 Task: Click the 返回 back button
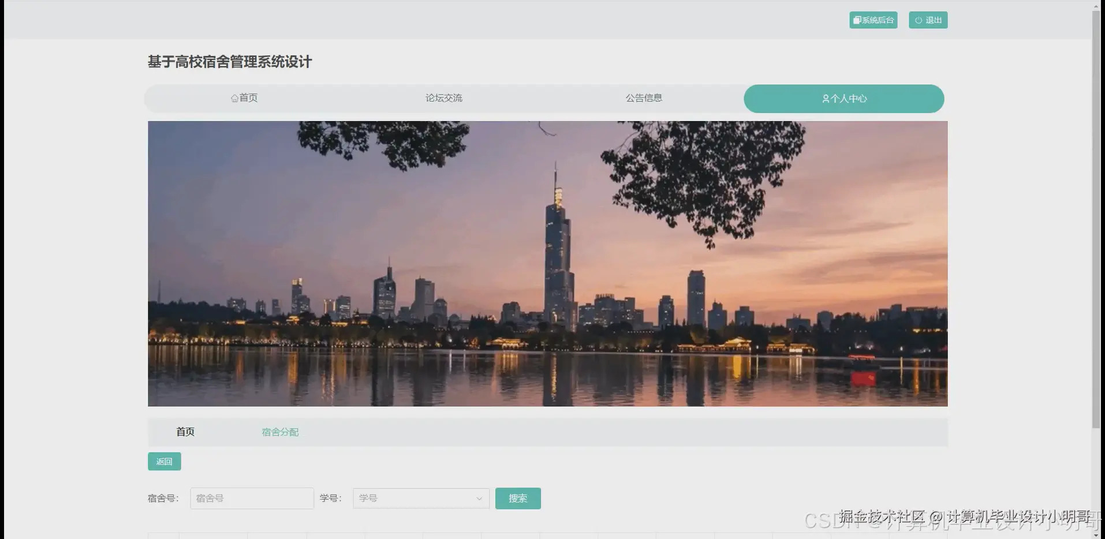165,461
